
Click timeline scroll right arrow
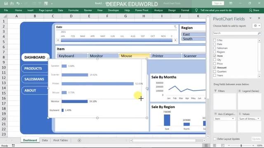click(x=175, y=40)
